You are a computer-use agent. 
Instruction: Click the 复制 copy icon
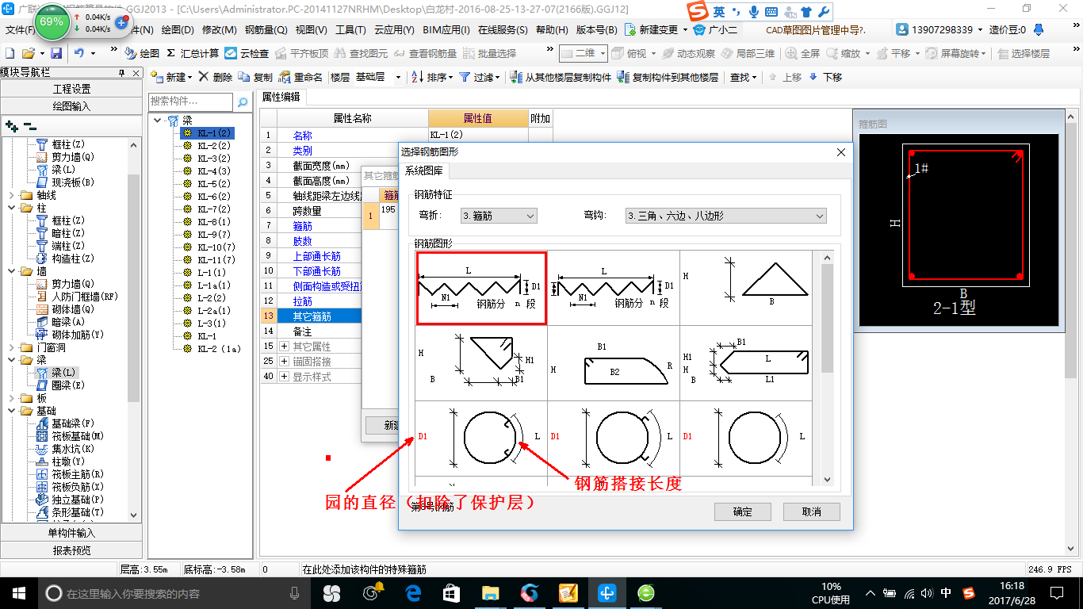pyautogui.click(x=244, y=77)
